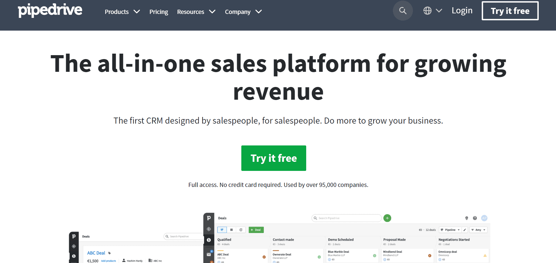Viewport: 556px width, 263px height.
Task: Expand the Products menu chevron
Action: [137, 12]
